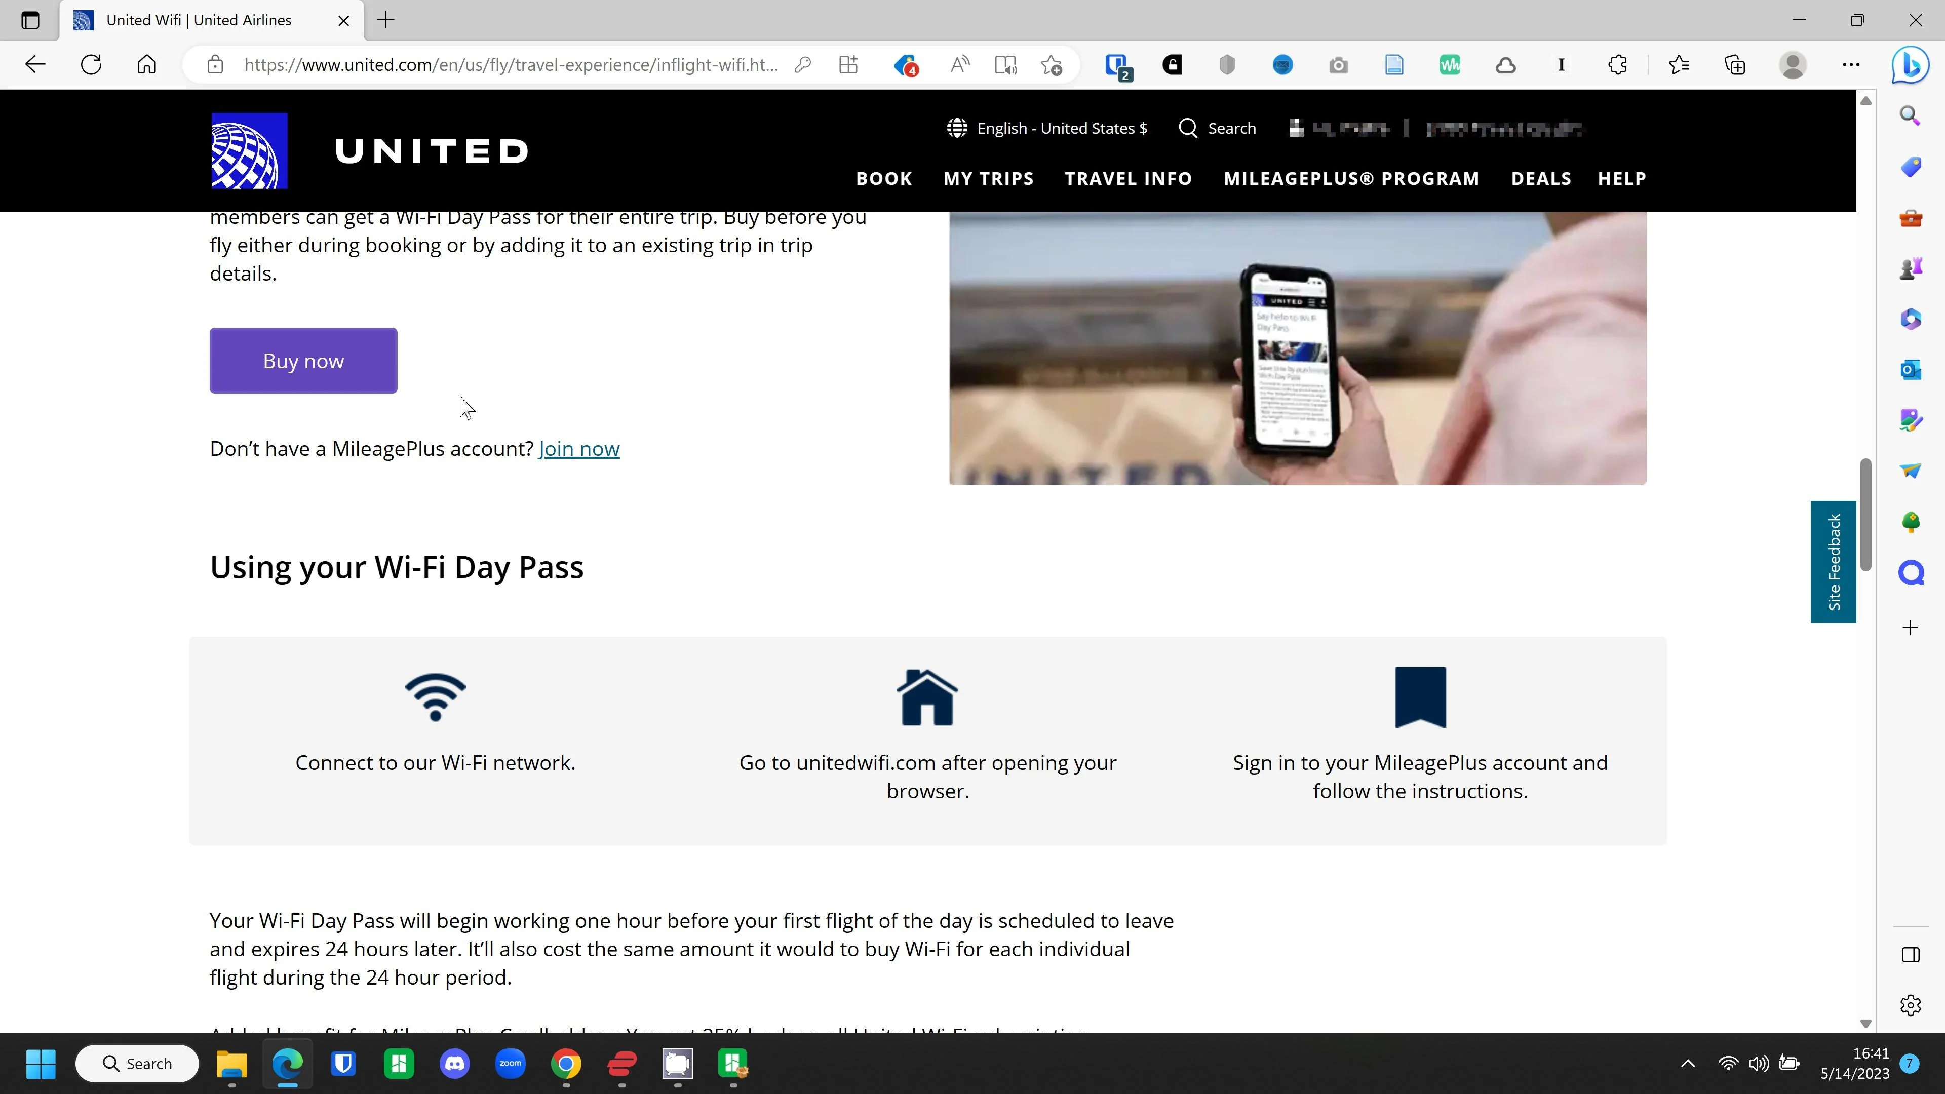This screenshot has width=1945, height=1094.
Task: Open the Settings and more ellipsis menu
Action: pos(1851,65)
